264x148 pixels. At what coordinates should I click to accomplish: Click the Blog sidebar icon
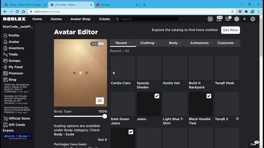tap(5, 80)
